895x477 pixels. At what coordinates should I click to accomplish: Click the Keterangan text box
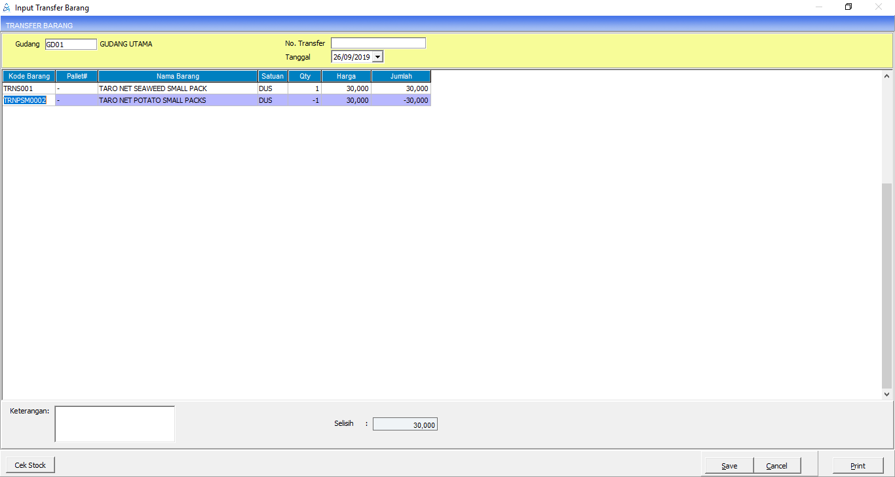(x=115, y=424)
